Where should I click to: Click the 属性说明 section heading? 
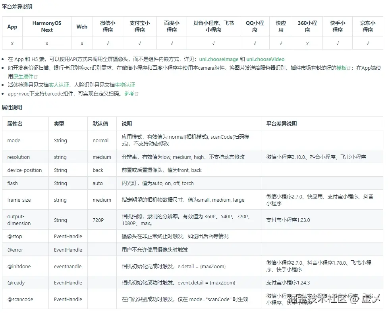click(x=12, y=107)
